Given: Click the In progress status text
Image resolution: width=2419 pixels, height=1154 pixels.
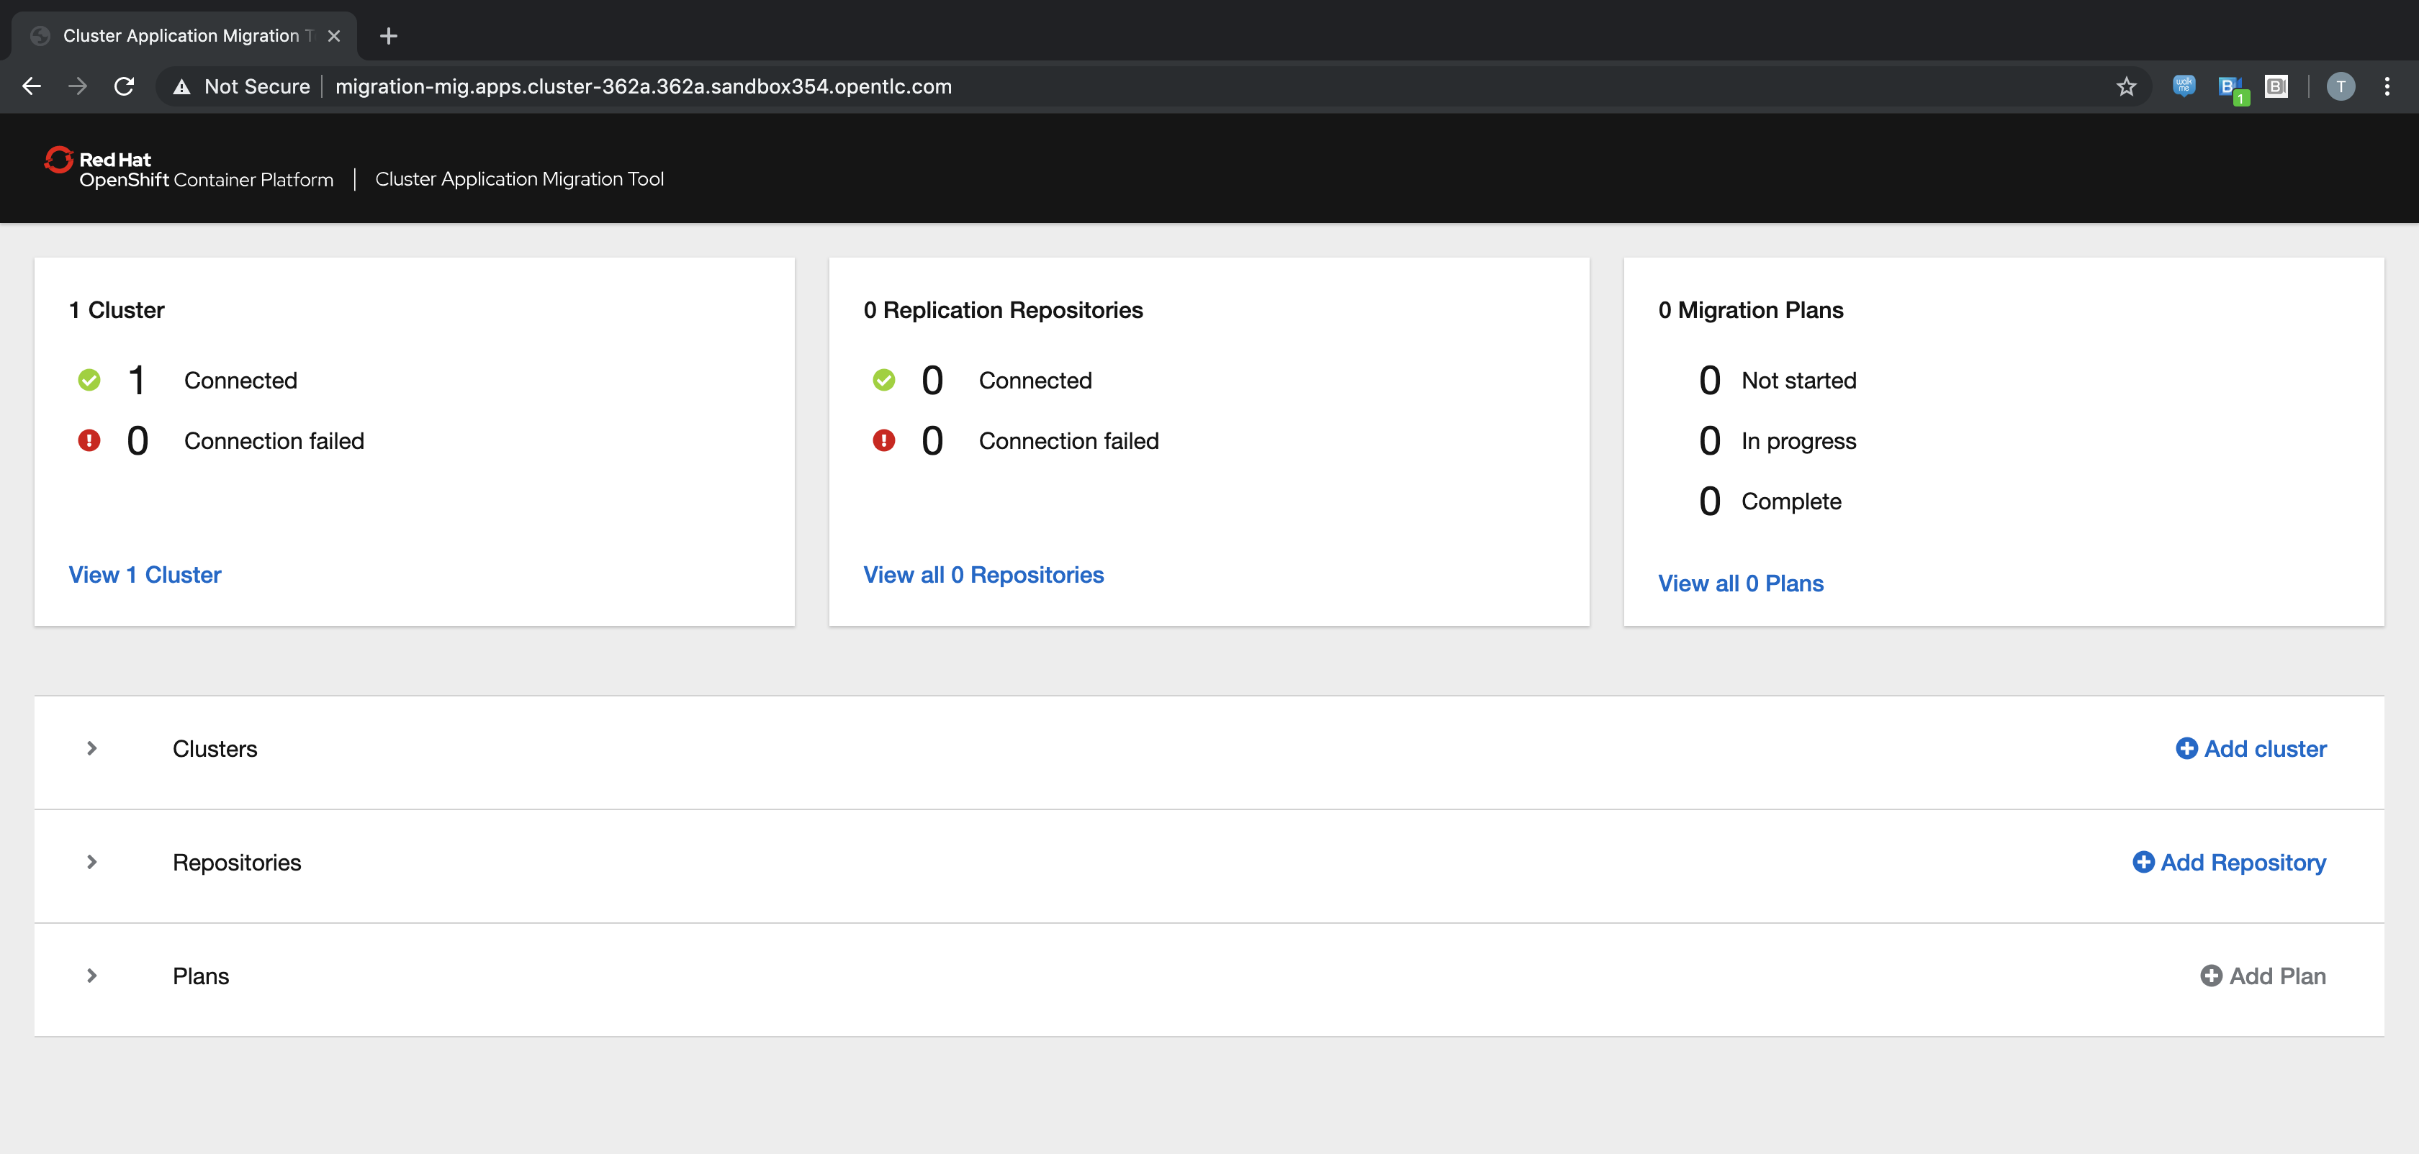Looking at the screenshot, I should click(x=1798, y=440).
